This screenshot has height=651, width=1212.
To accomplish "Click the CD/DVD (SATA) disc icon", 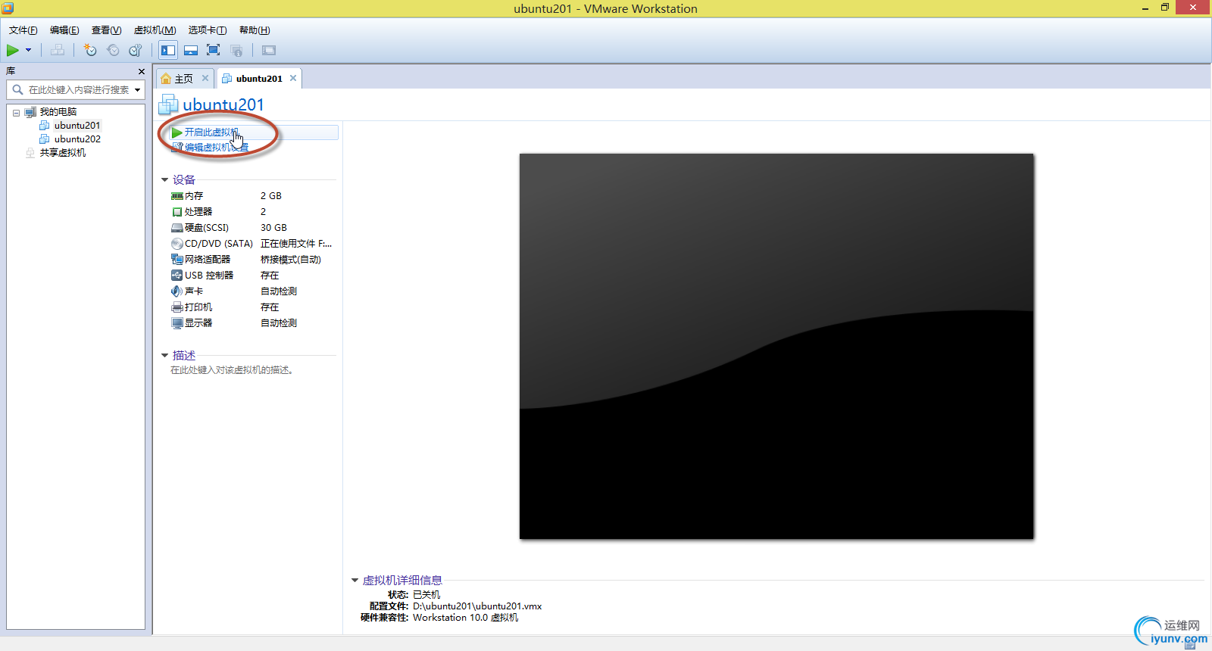I will [176, 244].
